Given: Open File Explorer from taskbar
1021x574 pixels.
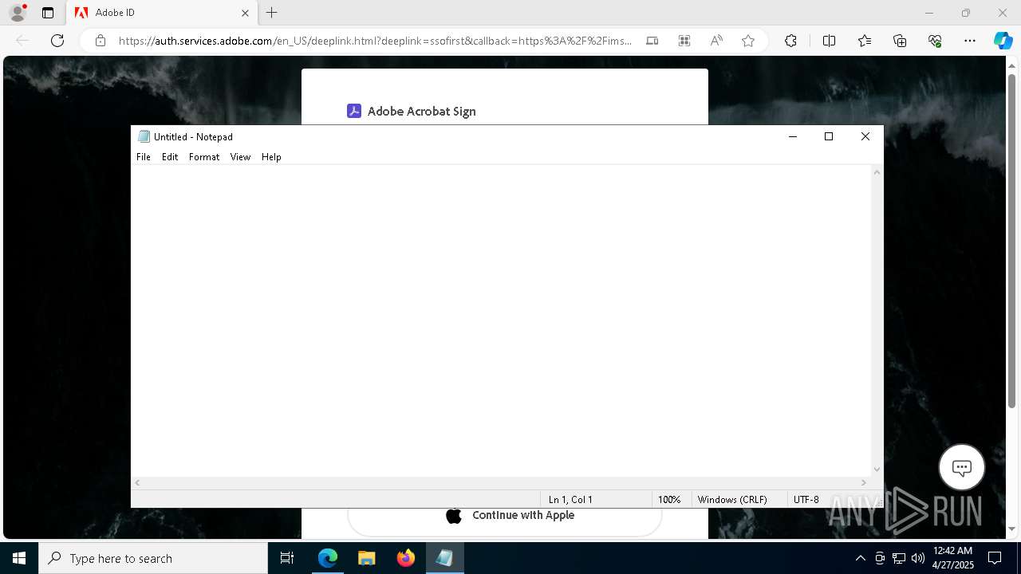Looking at the screenshot, I should (367, 558).
